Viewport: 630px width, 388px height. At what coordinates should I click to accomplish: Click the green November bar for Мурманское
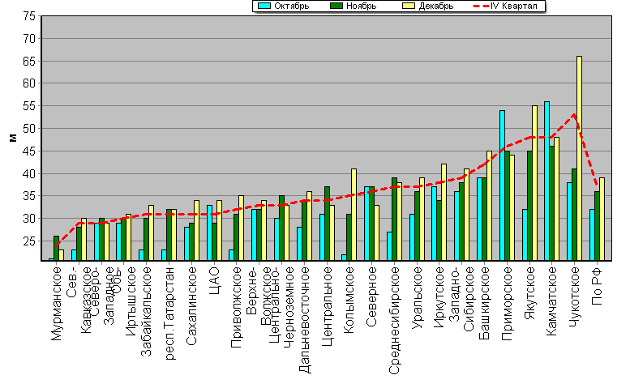[56, 249]
